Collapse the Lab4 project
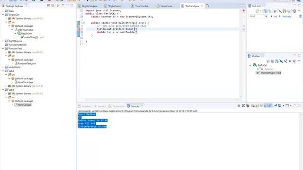The width and height of the screenshot is (303, 170). pyautogui.click(x=3, y=90)
